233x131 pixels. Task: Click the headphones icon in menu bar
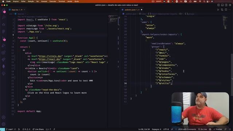[190, 1]
